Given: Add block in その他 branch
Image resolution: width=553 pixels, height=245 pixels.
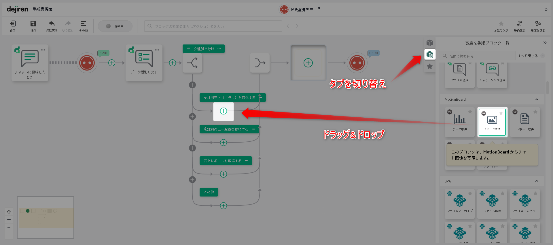Looking at the screenshot, I should pyautogui.click(x=224, y=206).
